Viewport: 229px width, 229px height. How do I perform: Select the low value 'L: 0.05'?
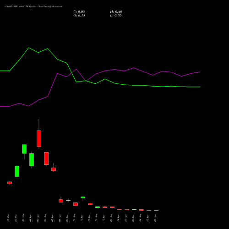click(x=116, y=16)
